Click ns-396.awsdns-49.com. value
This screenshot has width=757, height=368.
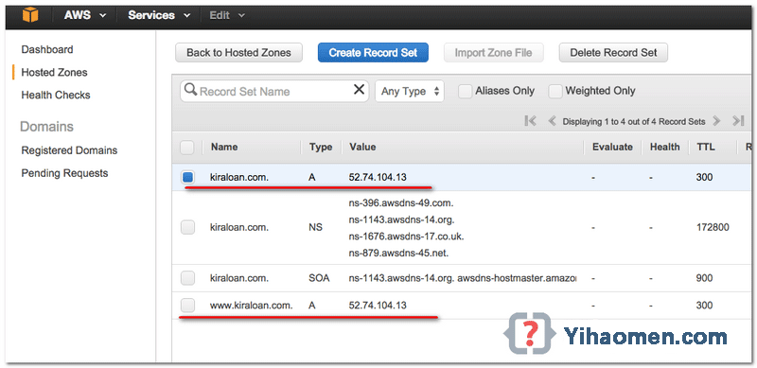coord(400,202)
